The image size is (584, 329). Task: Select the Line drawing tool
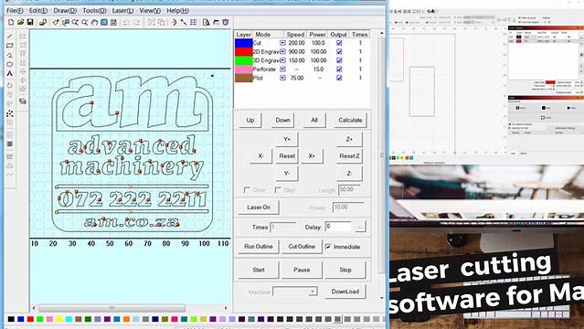[x=10, y=37]
